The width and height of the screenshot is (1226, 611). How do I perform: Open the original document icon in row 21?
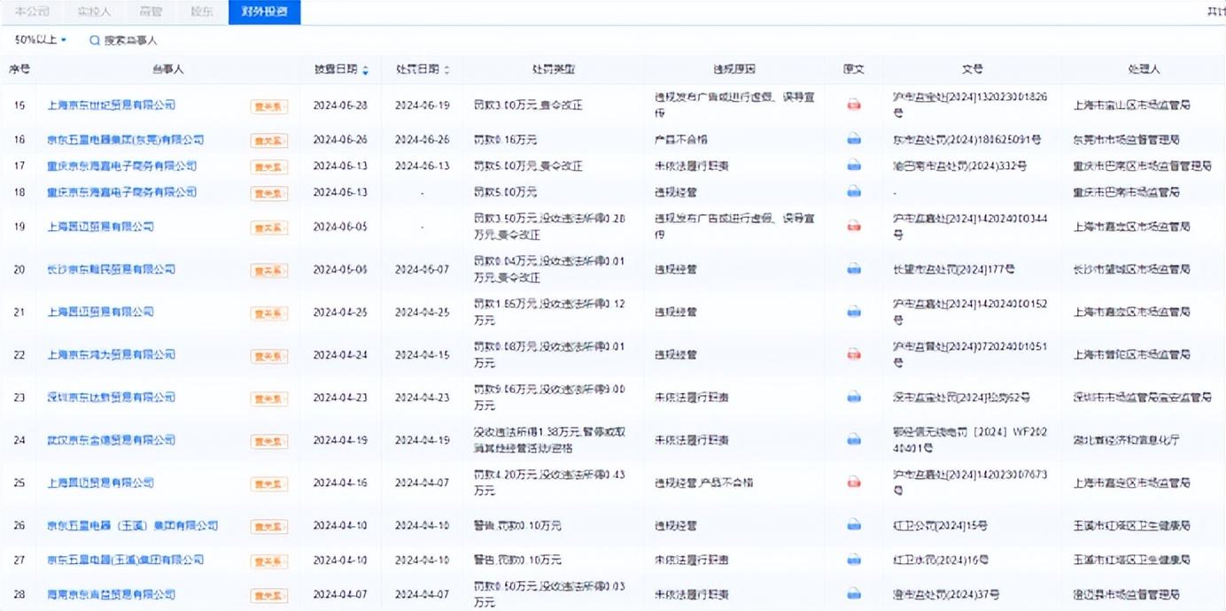tap(853, 312)
